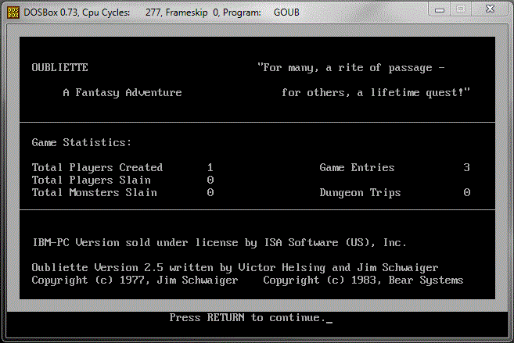
Task: Click 'Copyright (c) 1983, Bear Systems' text
Action: [x=363, y=280]
